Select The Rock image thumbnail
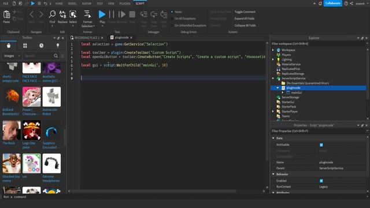The width and height of the screenshot is (370, 208). (x=12, y=130)
